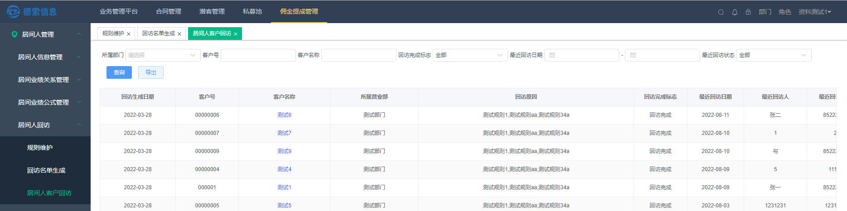Viewport: 847px width, 211px height.
Task: Click location pin icon beside 居间人管理
Action: point(15,34)
